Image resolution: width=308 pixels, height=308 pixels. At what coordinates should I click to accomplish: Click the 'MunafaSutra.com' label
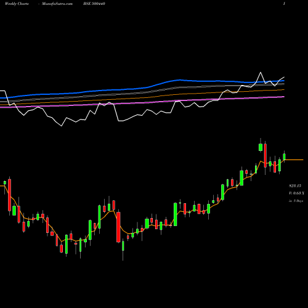[x=57, y=4]
